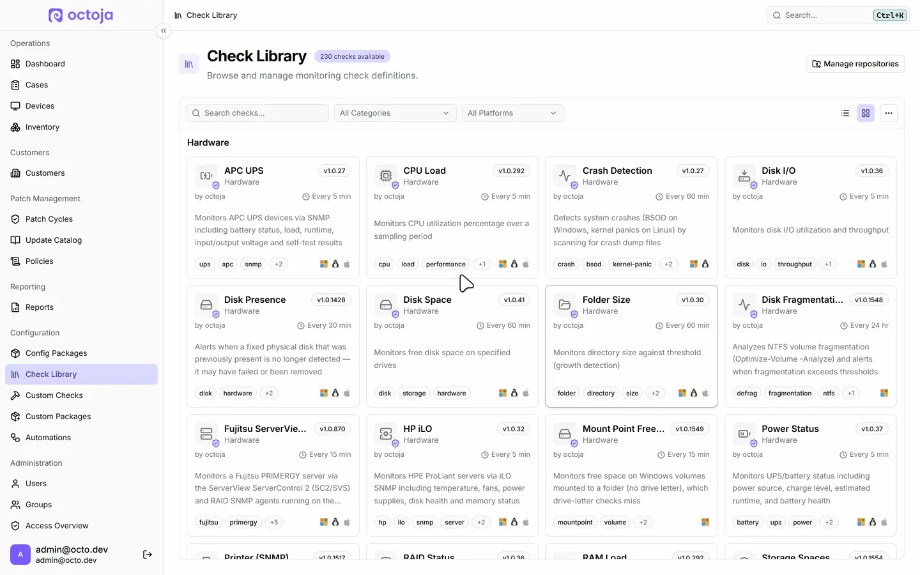Click the CPU Load chip icon

(386, 176)
